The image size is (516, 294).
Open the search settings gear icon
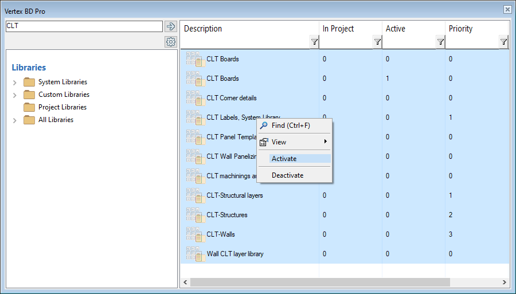coord(170,42)
